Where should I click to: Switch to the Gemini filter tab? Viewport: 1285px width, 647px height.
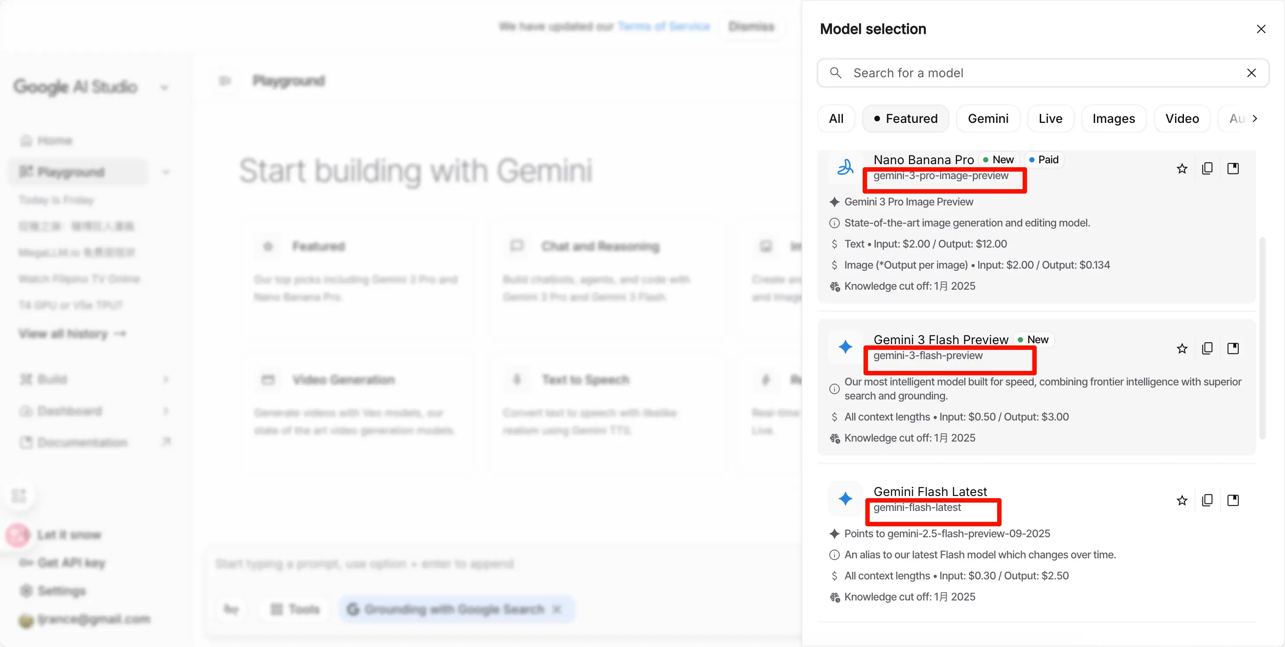[x=987, y=119]
